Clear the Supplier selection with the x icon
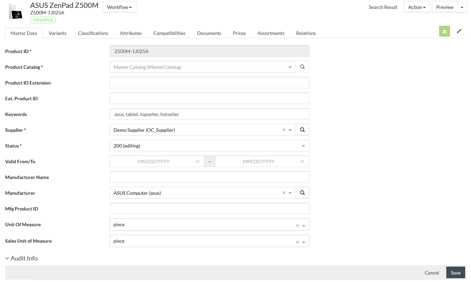This screenshot has height=282, width=471. [284, 130]
